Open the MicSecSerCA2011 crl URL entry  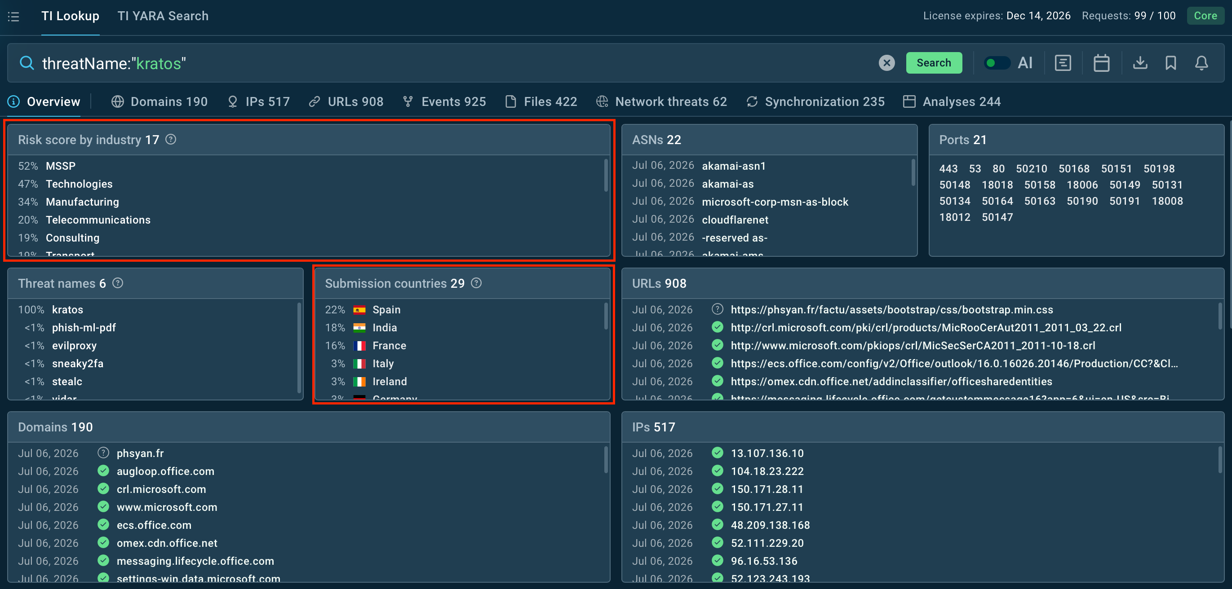[913, 345]
